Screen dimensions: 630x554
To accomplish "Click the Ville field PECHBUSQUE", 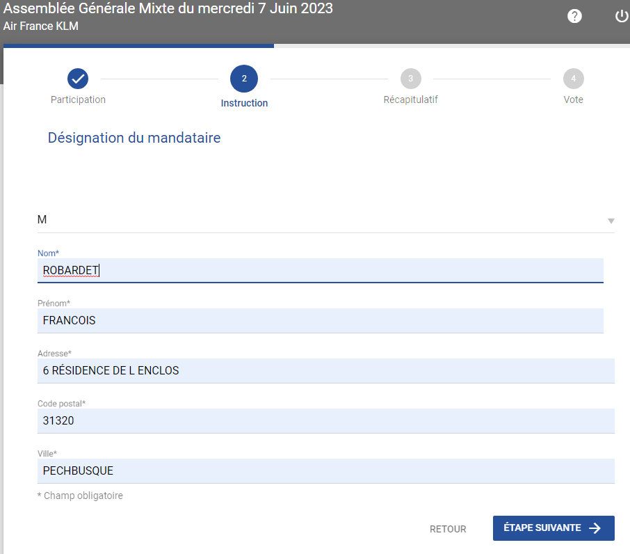I will (x=326, y=470).
